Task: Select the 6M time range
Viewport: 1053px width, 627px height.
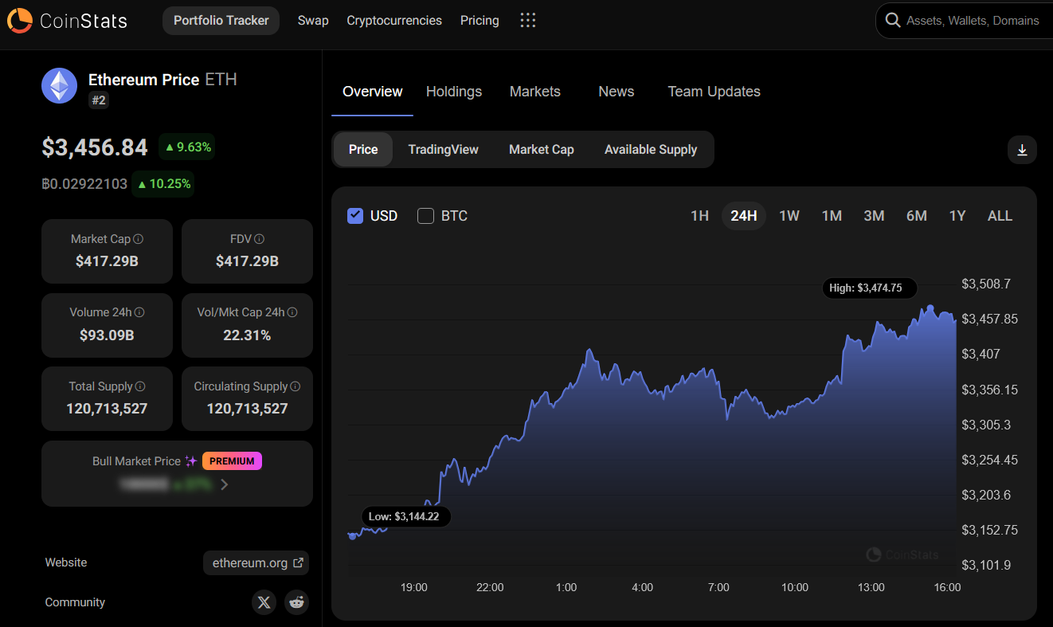Action: [x=916, y=216]
